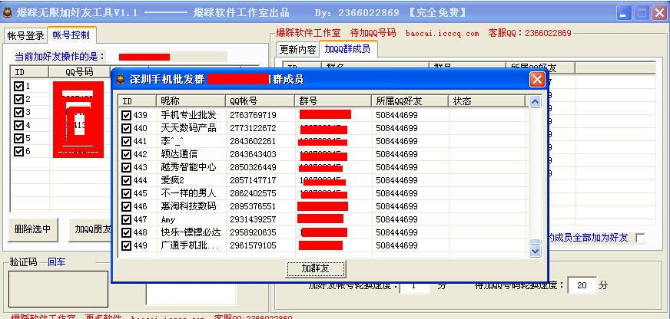Screen dimensions: 670x319
Task: Click QQ number 2895376551
Action: click(x=253, y=206)
